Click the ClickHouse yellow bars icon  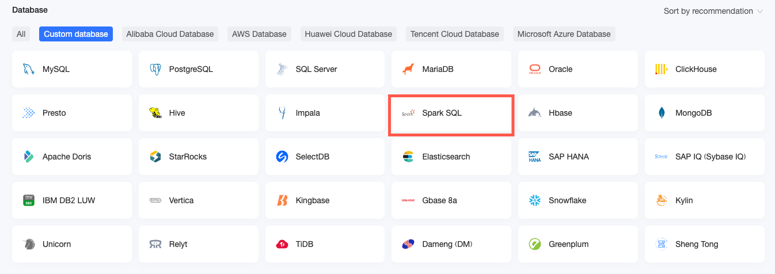(x=661, y=69)
